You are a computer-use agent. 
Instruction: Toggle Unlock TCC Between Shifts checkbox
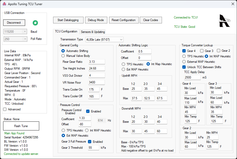[202, 67]
